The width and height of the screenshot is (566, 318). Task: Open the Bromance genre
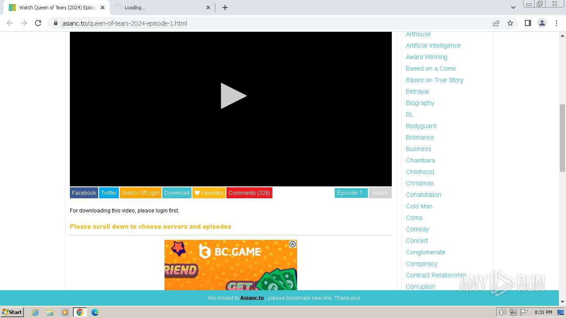(420, 137)
